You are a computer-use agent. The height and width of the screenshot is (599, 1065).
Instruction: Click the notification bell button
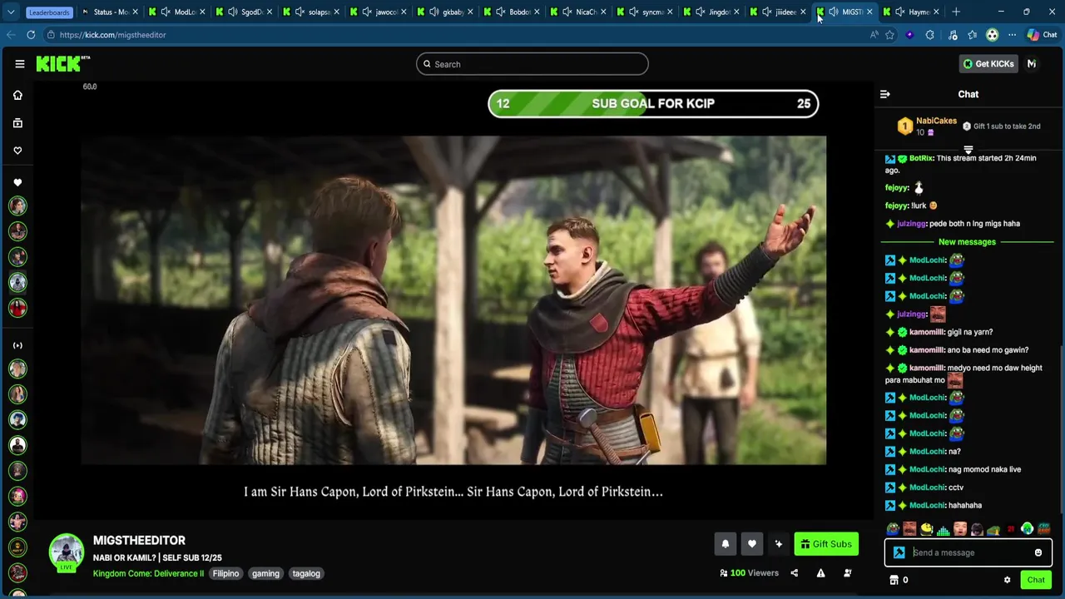click(x=726, y=544)
